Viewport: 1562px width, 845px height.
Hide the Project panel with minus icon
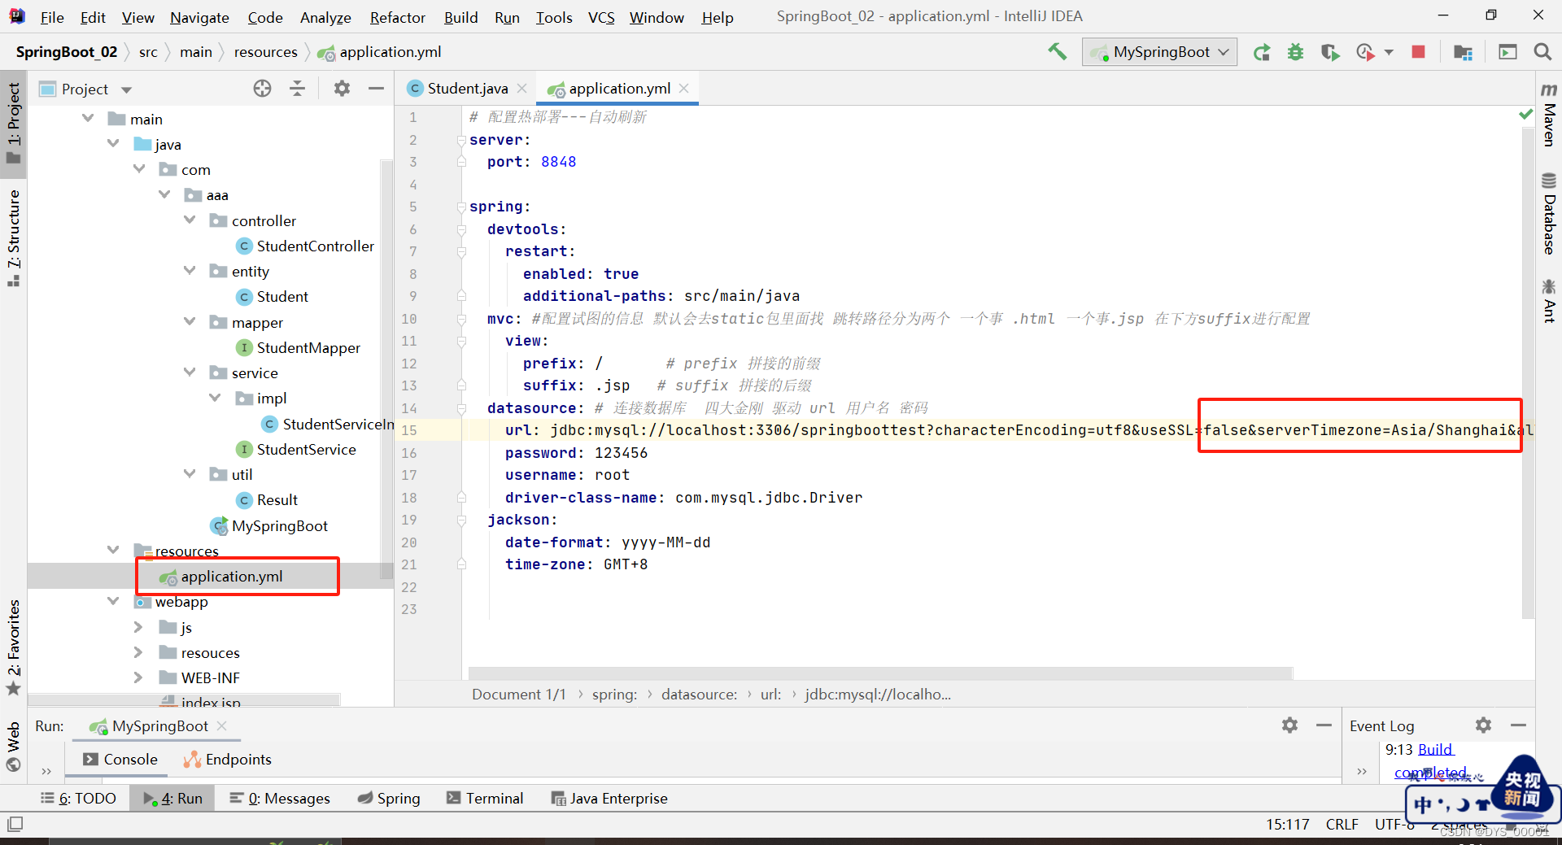pyautogui.click(x=376, y=89)
